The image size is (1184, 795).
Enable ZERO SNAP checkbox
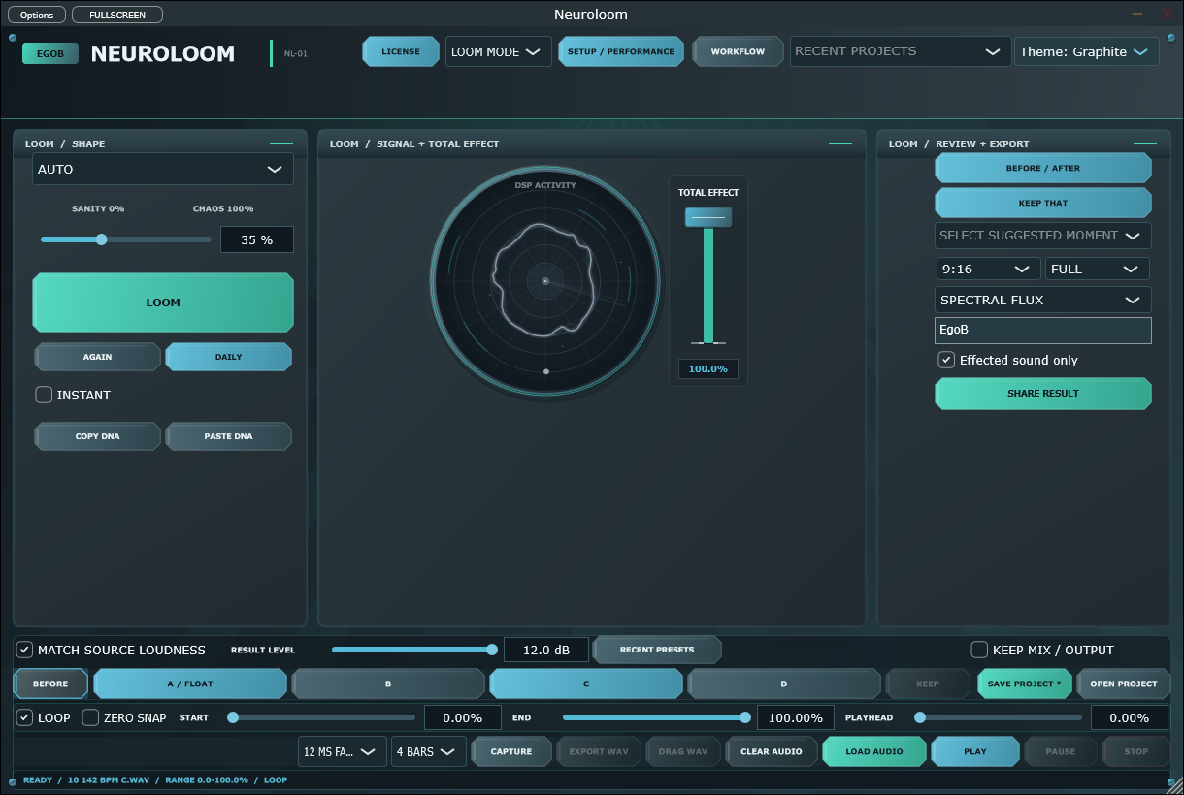coord(90,717)
